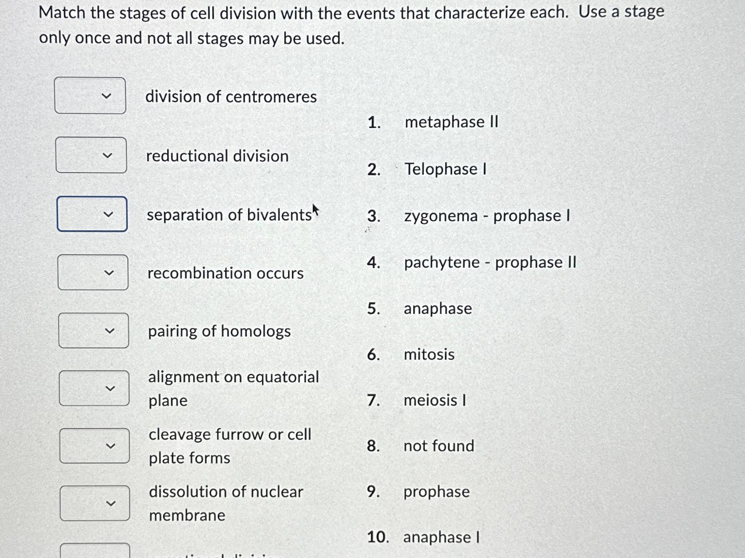Select option '3. zygonema - prophase I'
The height and width of the screenshot is (558, 745).
coord(487,216)
